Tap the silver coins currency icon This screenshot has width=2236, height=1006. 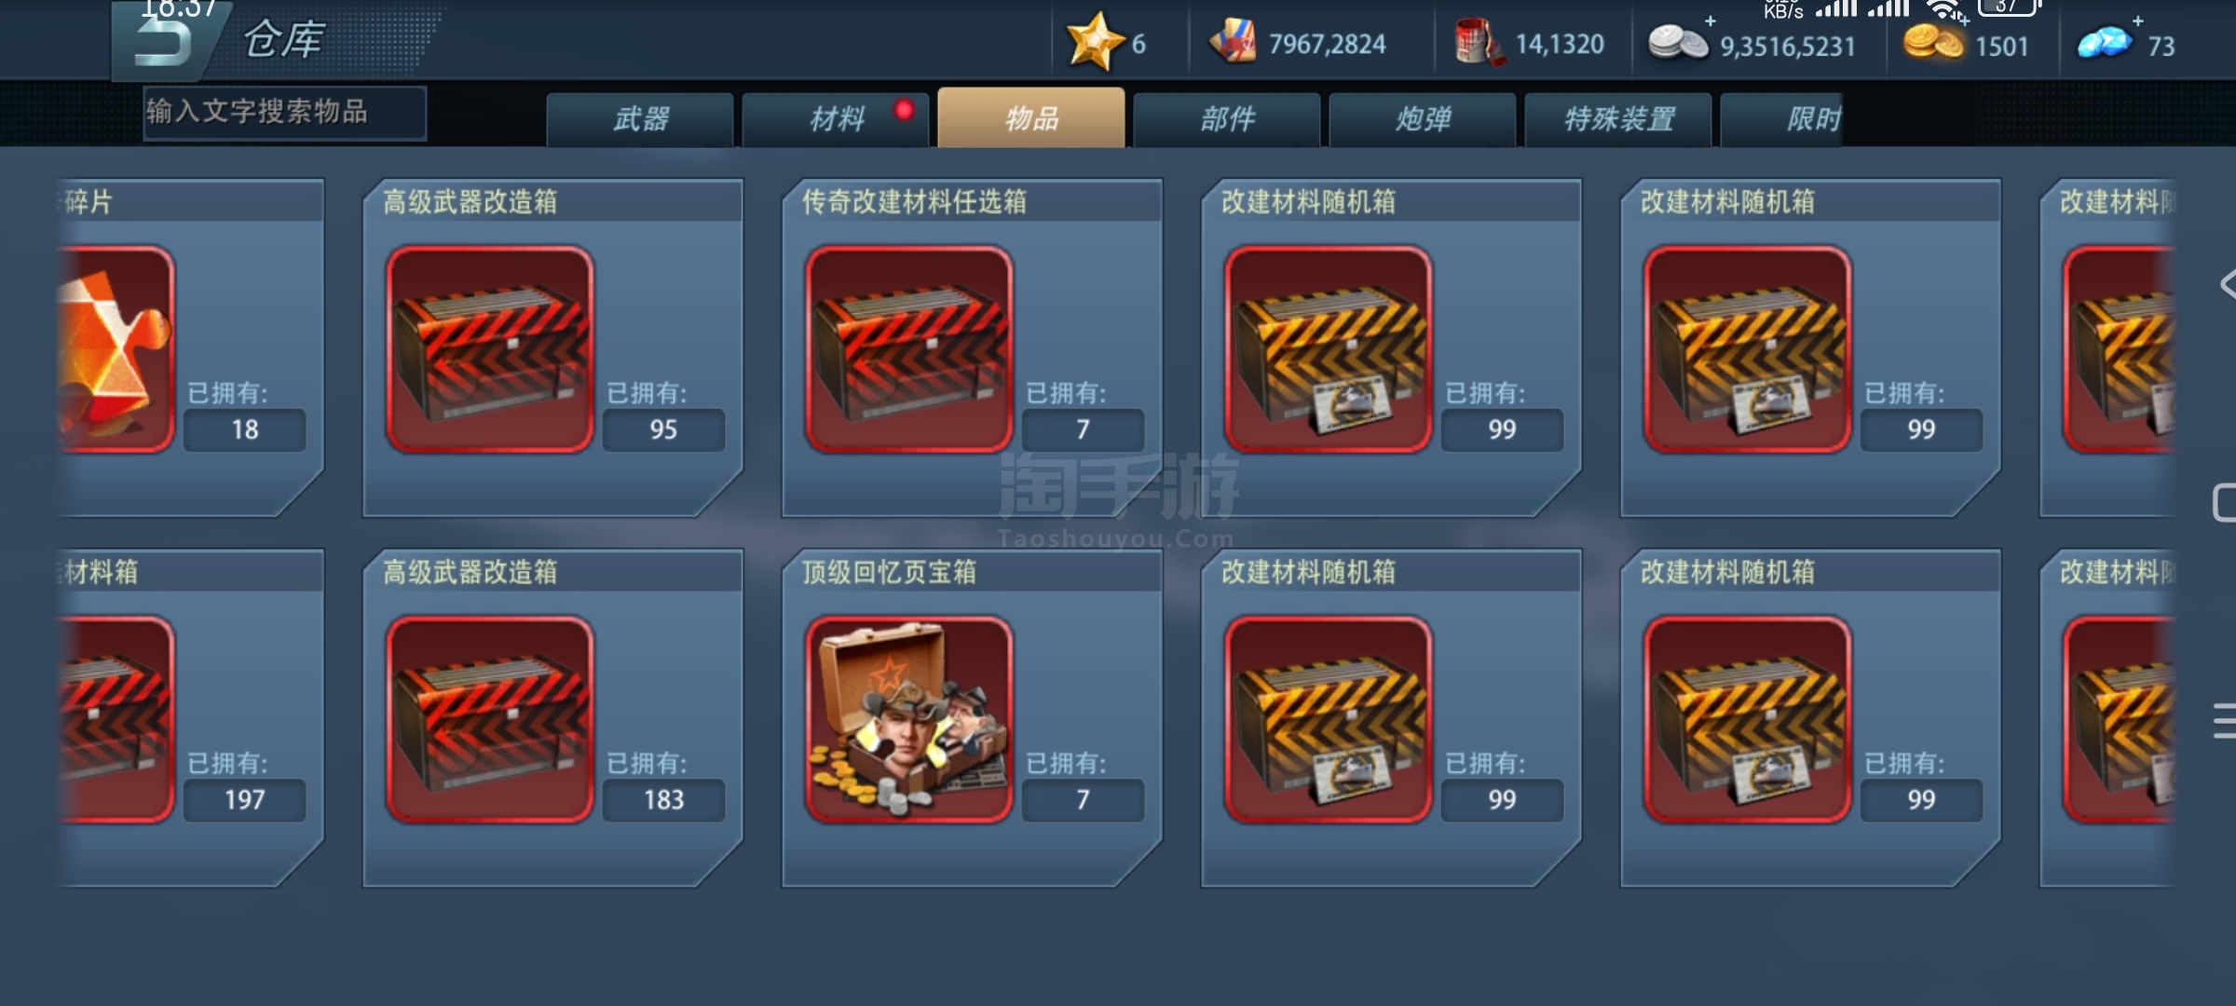pos(1678,43)
